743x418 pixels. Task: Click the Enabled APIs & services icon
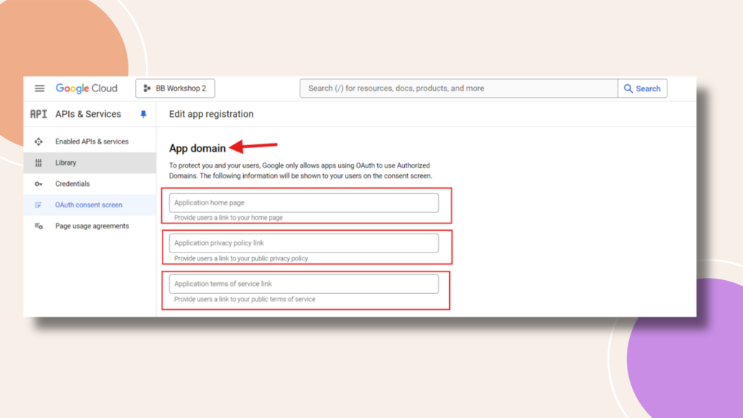(38, 142)
